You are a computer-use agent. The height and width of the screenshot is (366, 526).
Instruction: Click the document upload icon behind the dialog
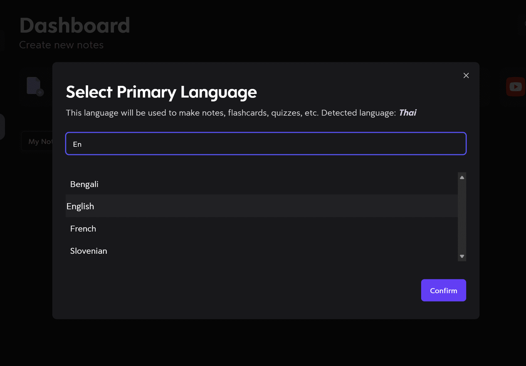click(x=34, y=86)
